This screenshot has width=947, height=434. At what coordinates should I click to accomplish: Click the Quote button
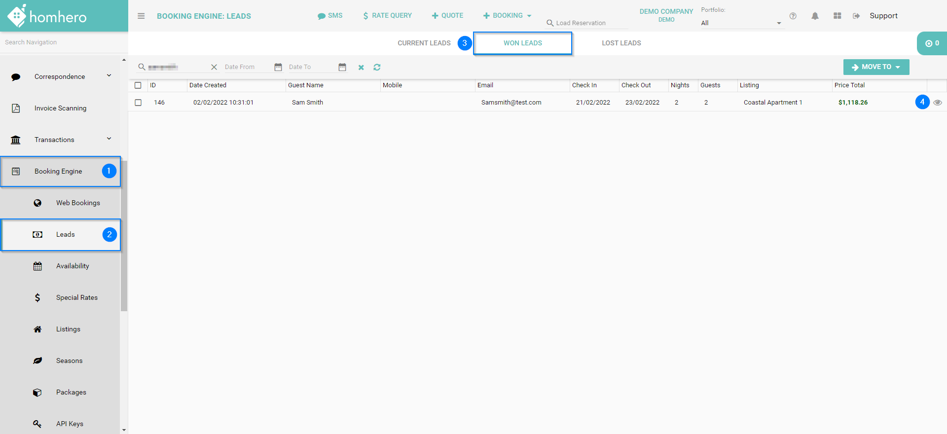pos(447,16)
